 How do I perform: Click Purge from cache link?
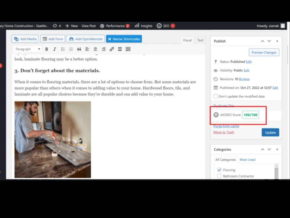click(226, 126)
